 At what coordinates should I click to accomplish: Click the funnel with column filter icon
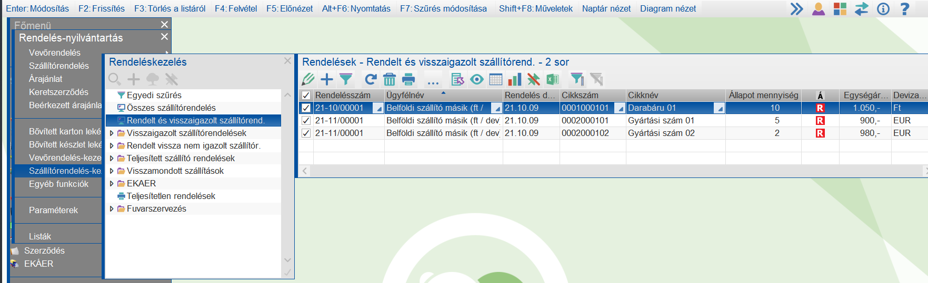(x=577, y=79)
